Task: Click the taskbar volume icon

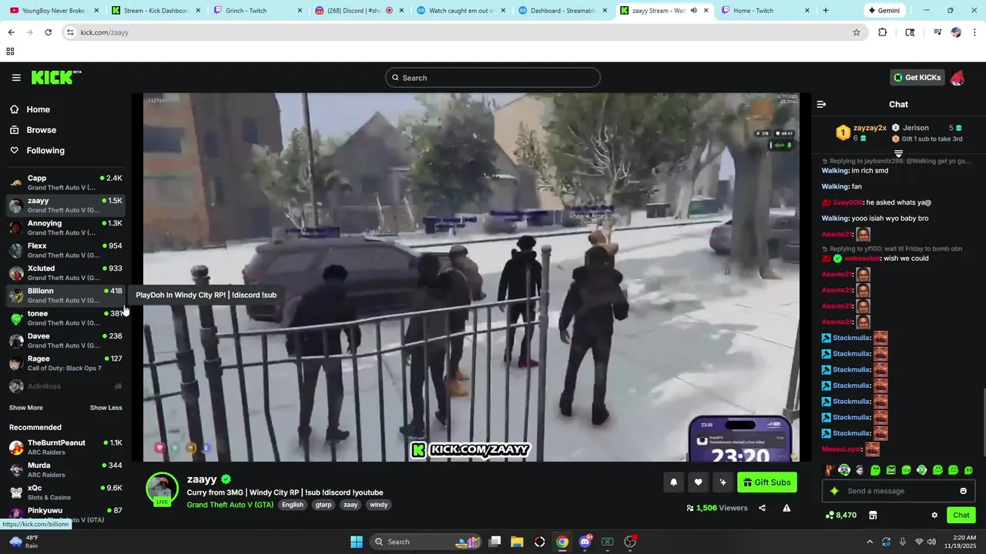Action: pyautogui.click(x=931, y=542)
